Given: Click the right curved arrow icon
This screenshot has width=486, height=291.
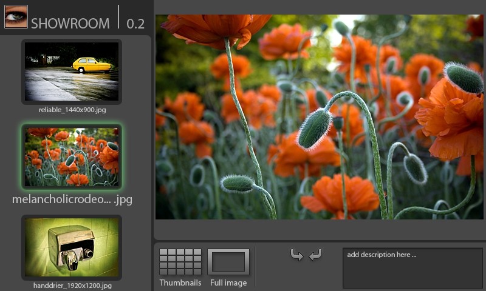Looking at the screenshot, I should point(315,255).
